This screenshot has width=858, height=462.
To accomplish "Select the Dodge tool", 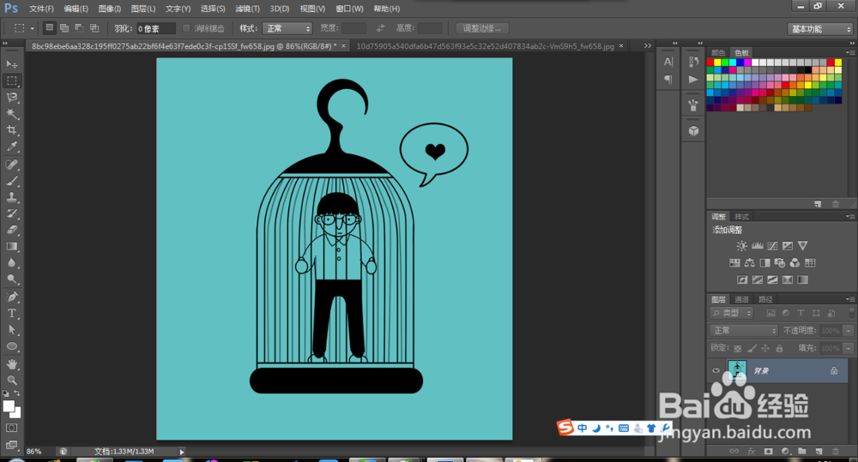I will tap(11, 279).
